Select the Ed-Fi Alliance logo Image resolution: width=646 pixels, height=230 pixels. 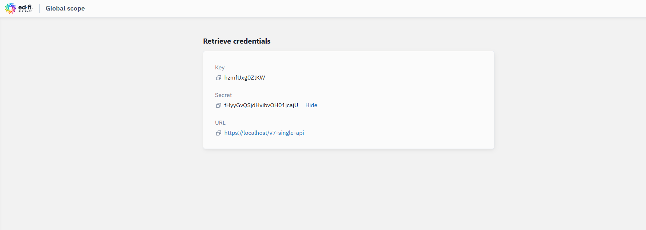point(18,8)
